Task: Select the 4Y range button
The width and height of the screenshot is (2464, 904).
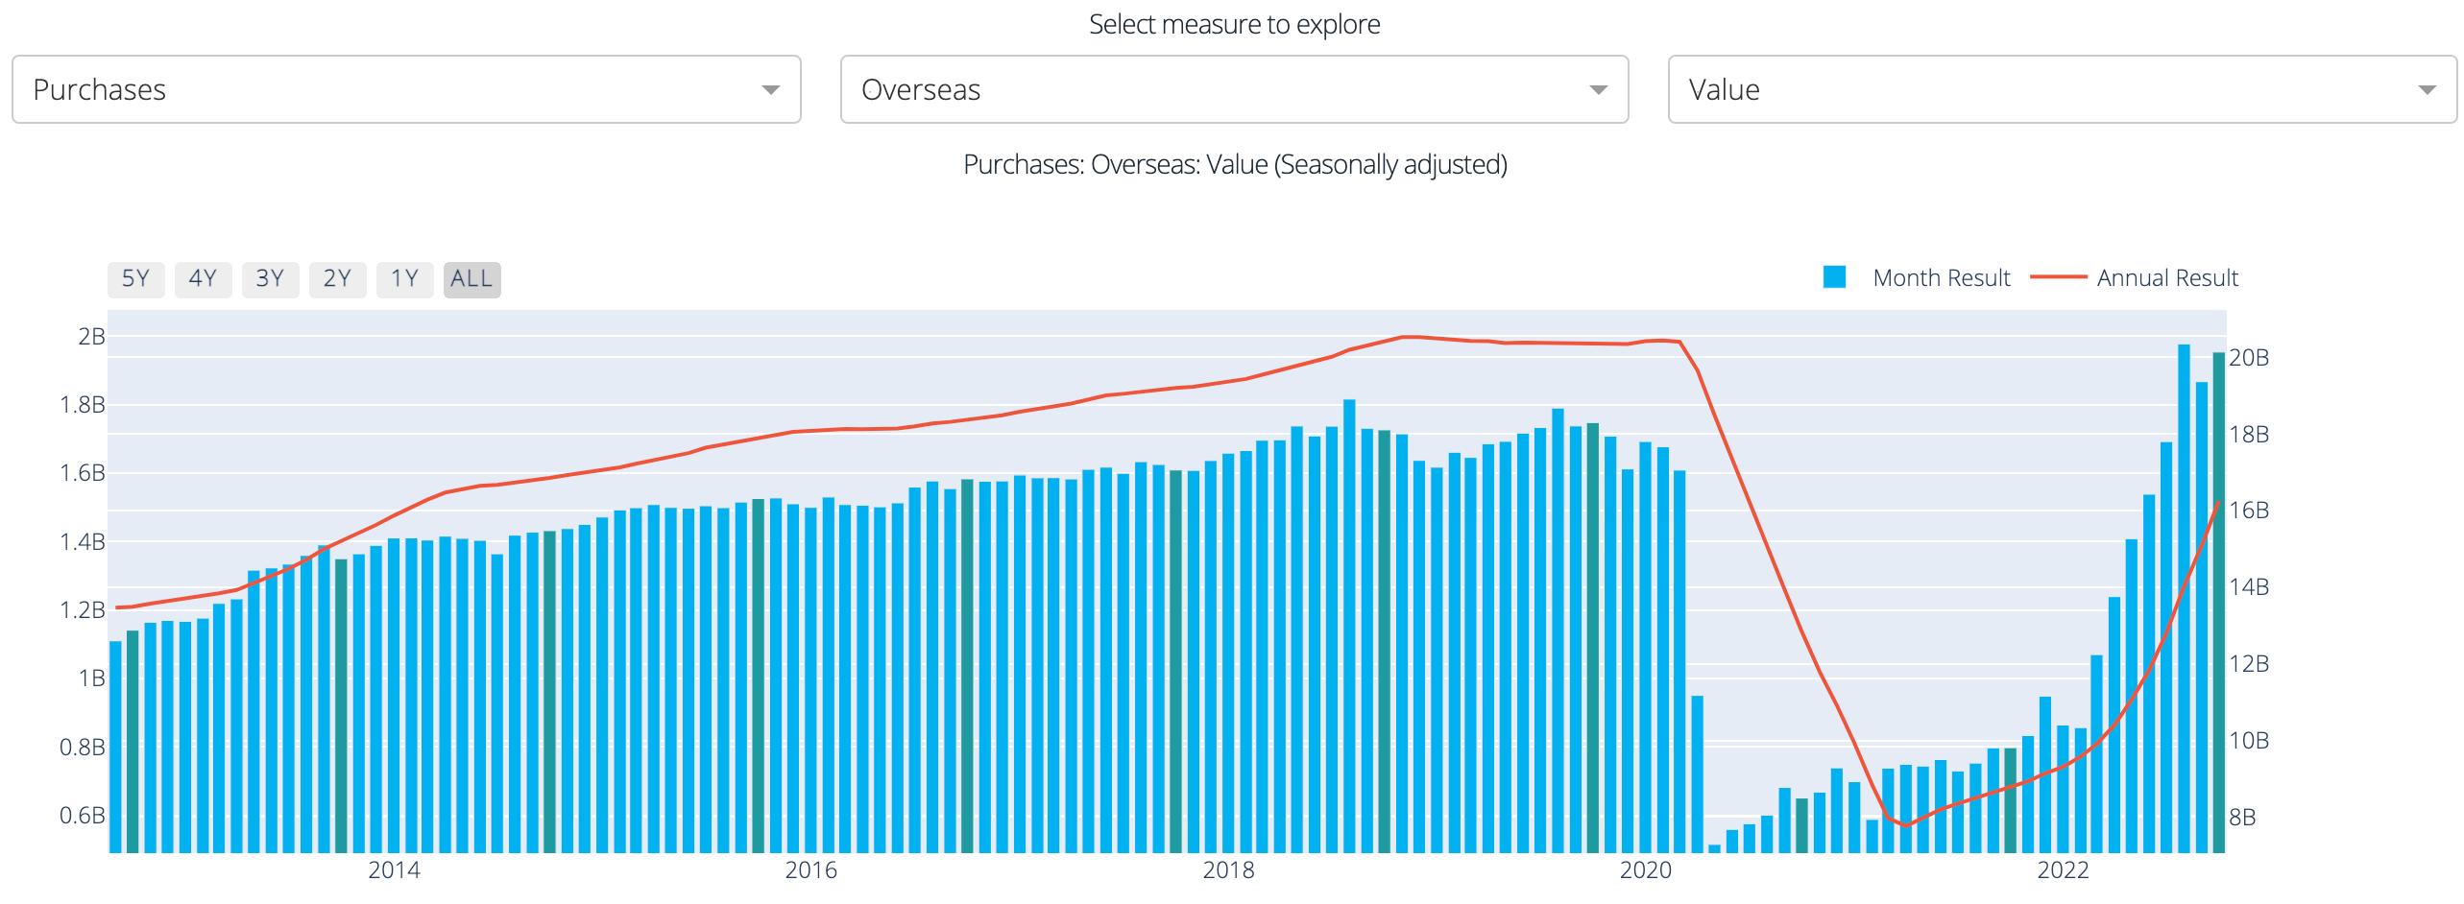Action: click(204, 279)
